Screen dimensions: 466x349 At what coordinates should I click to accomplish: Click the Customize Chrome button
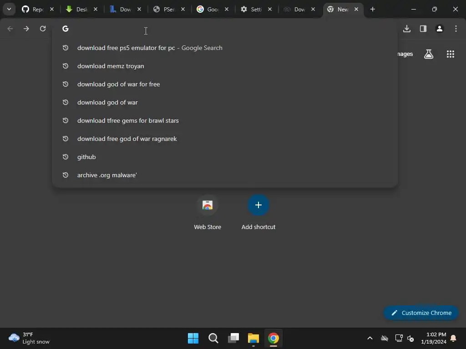pos(421,313)
